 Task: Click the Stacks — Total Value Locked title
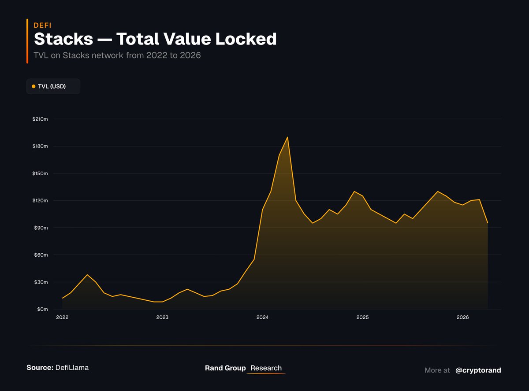155,39
